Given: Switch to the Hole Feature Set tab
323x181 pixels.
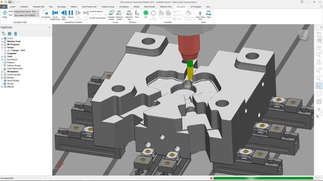Looking at the screenshot, I should point(89,7).
